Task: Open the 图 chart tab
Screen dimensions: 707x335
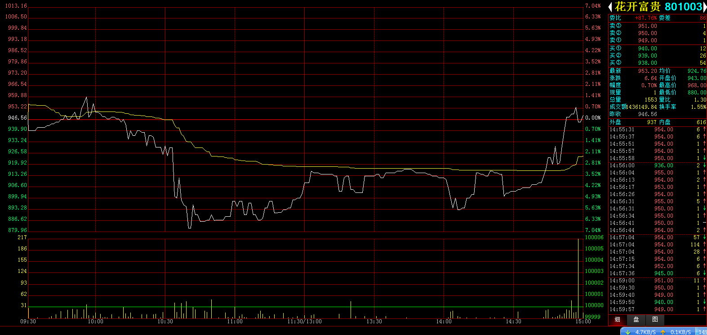Action: (x=655, y=320)
